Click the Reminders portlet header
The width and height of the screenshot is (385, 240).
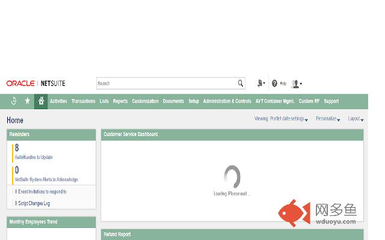pos(51,134)
